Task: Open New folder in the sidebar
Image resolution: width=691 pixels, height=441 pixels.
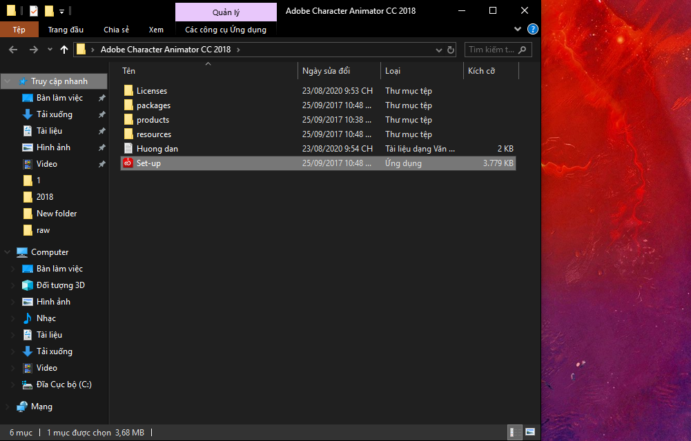Action: [x=57, y=213]
